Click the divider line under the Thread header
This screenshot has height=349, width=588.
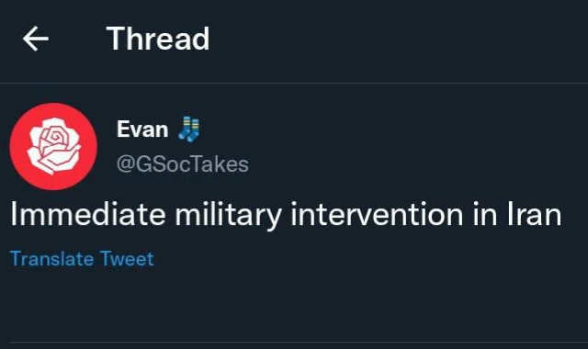click(294, 83)
